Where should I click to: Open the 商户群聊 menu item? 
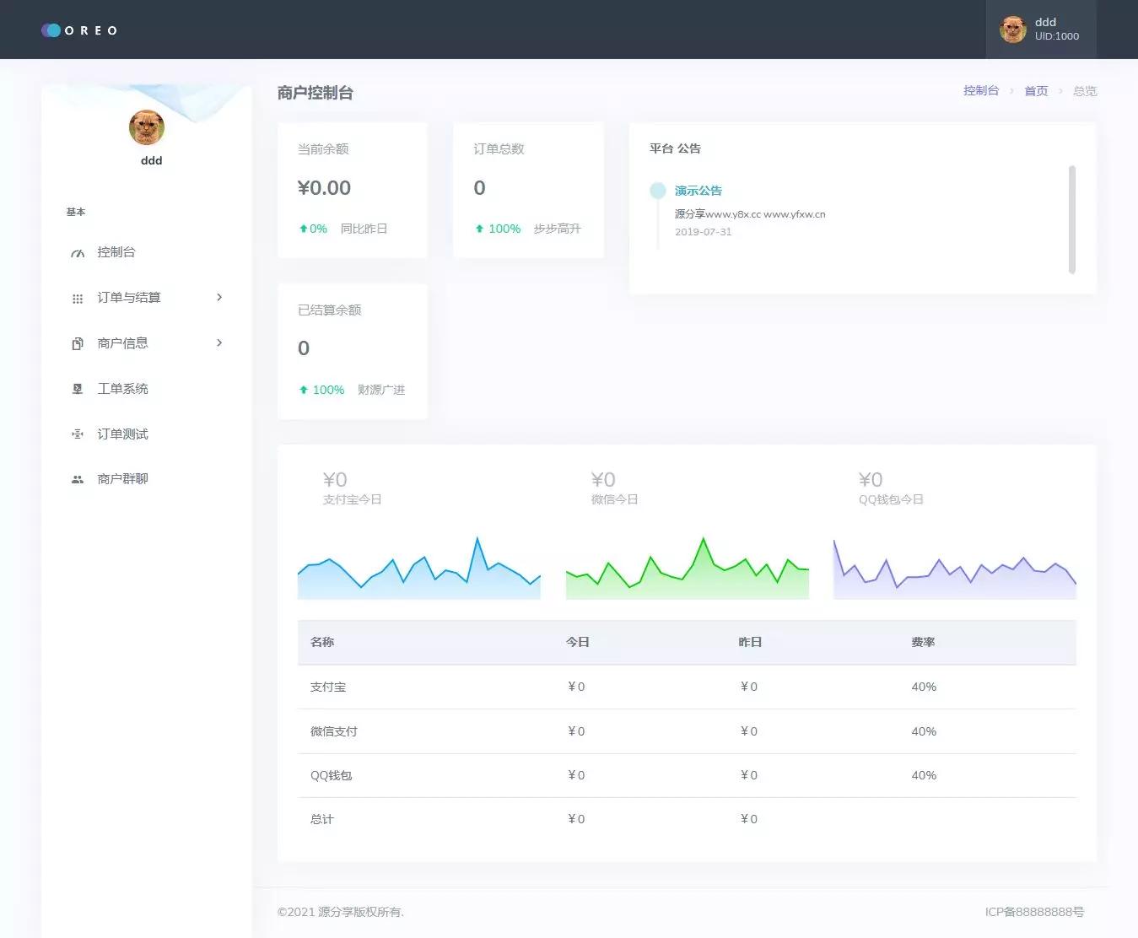pyautogui.click(x=122, y=479)
